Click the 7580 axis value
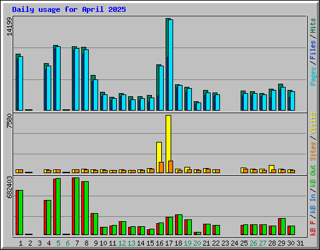Screen dimensions: 320x250 [x=9, y=121]
